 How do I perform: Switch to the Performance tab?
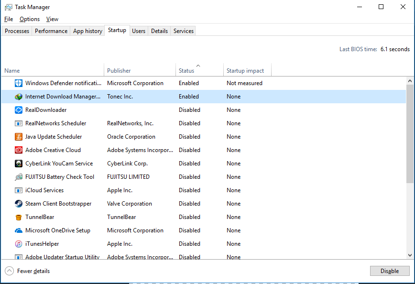click(51, 31)
